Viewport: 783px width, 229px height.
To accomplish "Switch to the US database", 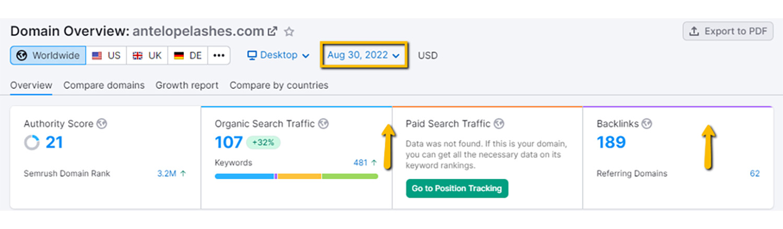I will (106, 56).
